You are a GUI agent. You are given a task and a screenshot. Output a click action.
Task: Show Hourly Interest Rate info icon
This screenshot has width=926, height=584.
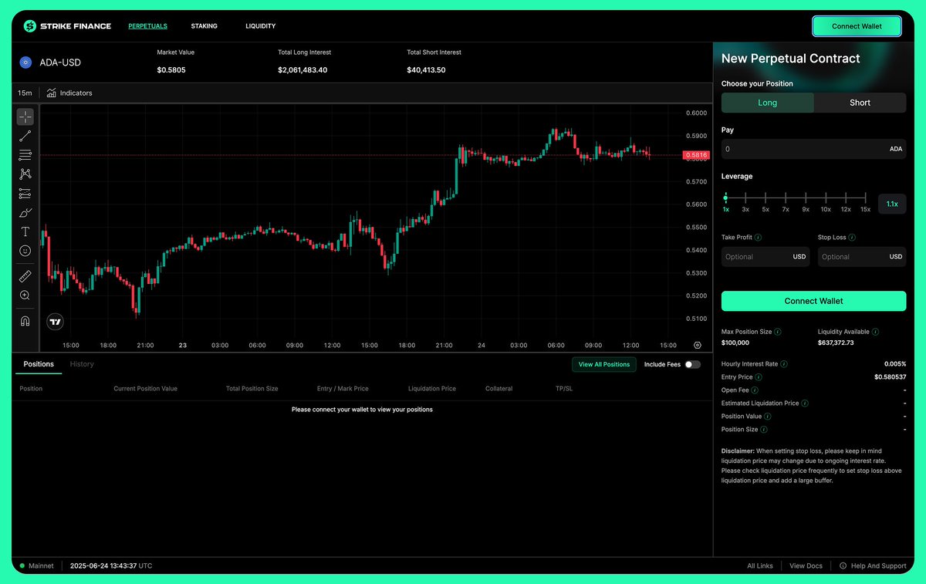click(x=784, y=364)
